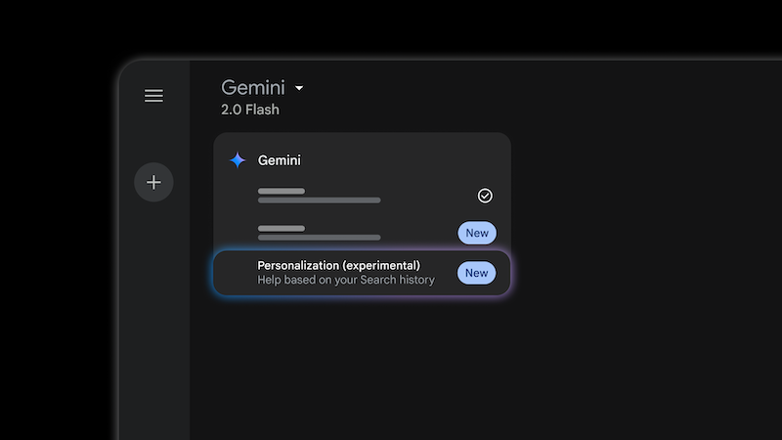This screenshot has height=440, width=782.
Task: Click the New badge beside Personalization
Action: pos(476,273)
